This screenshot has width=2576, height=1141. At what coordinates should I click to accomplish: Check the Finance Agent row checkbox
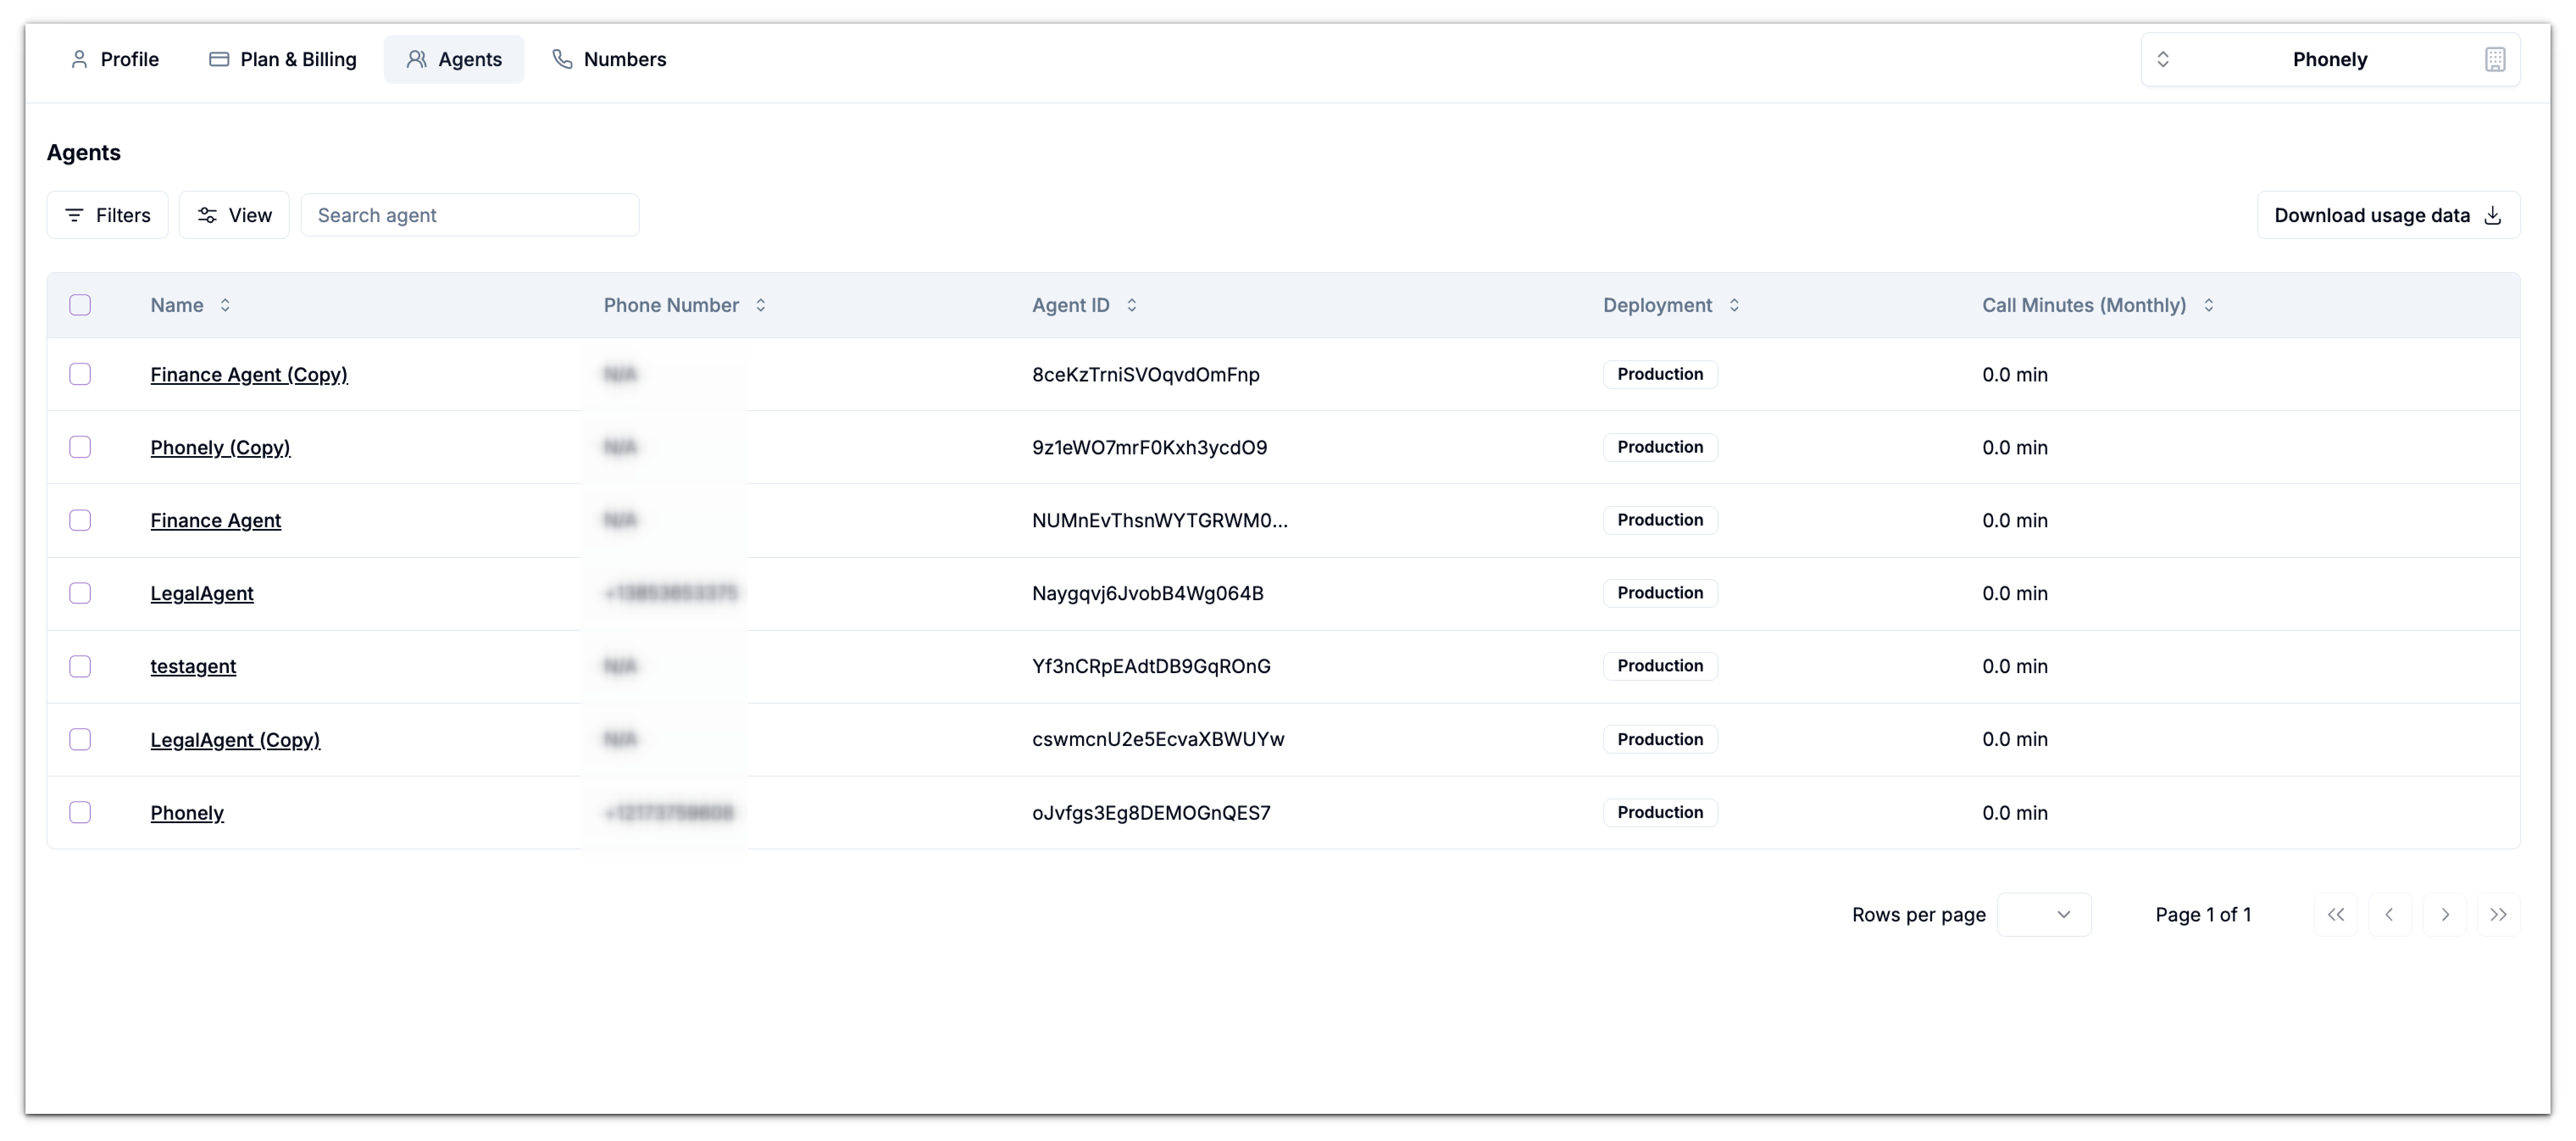coord(80,520)
